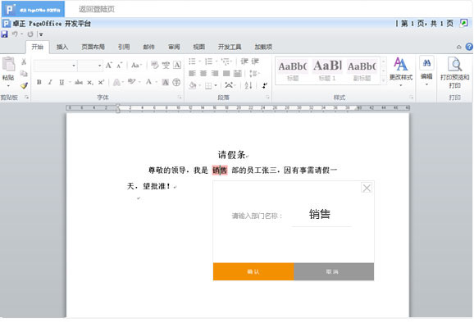Toggle Underline formatting
The height and width of the screenshot is (323, 474).
click(62, 82)
